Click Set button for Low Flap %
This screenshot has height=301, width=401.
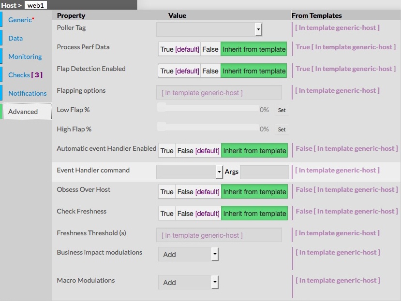(282, 110)
